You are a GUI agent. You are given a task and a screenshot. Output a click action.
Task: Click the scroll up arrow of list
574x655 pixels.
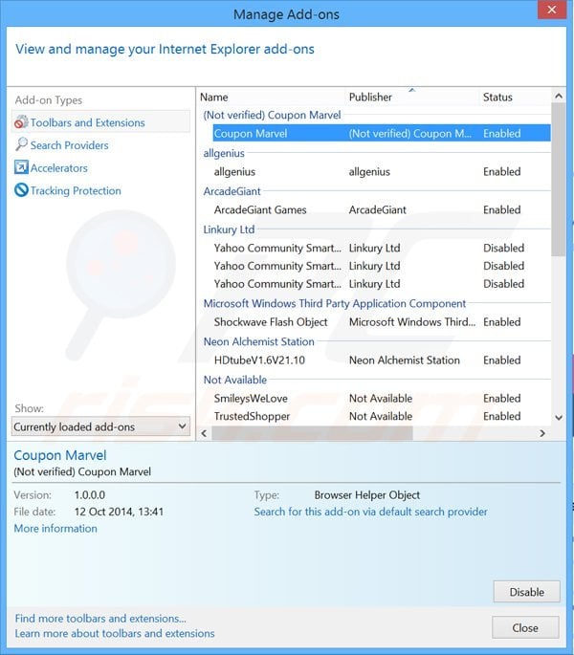(x=558, y=96)
